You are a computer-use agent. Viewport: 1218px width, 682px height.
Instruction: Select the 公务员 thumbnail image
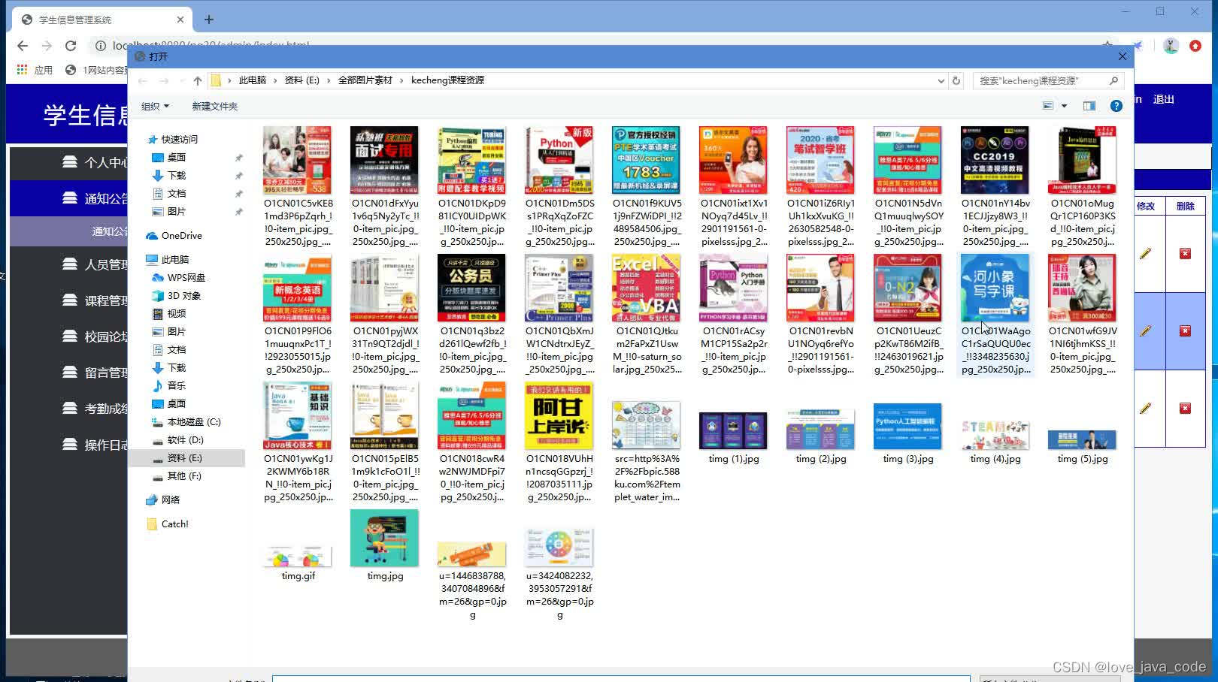[471, 288]
